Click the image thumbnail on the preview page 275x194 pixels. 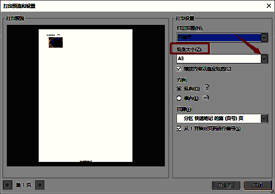click(55, 42)
